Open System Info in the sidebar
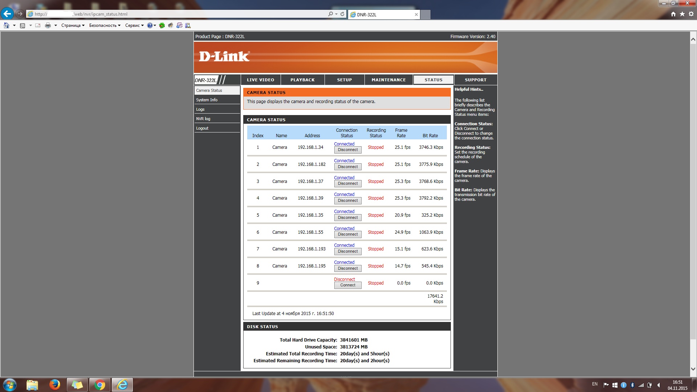 tap(207, 100)
